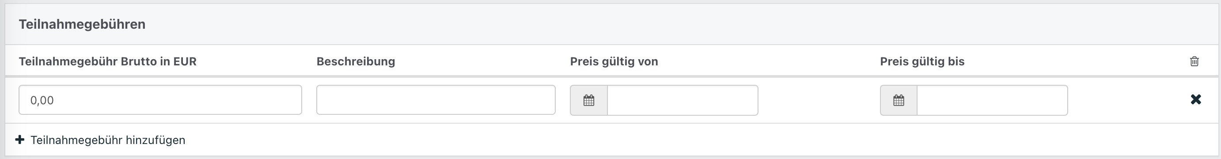
Task: Click empty footer area right of hinzufügen link
Action: [702, 140]
